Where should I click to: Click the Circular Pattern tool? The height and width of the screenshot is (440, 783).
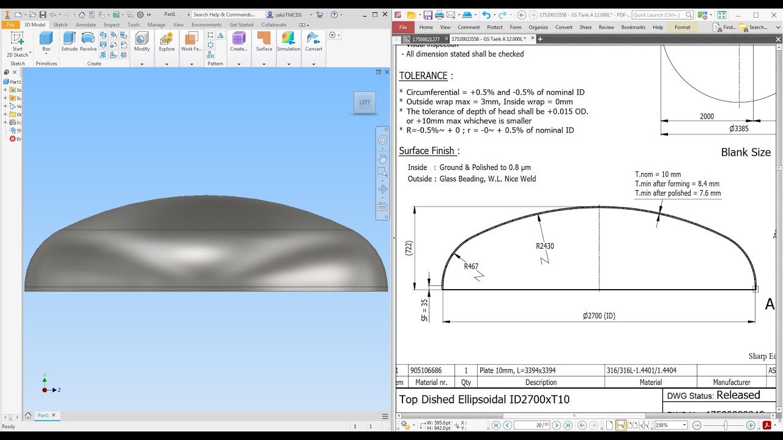coord(210,45)
